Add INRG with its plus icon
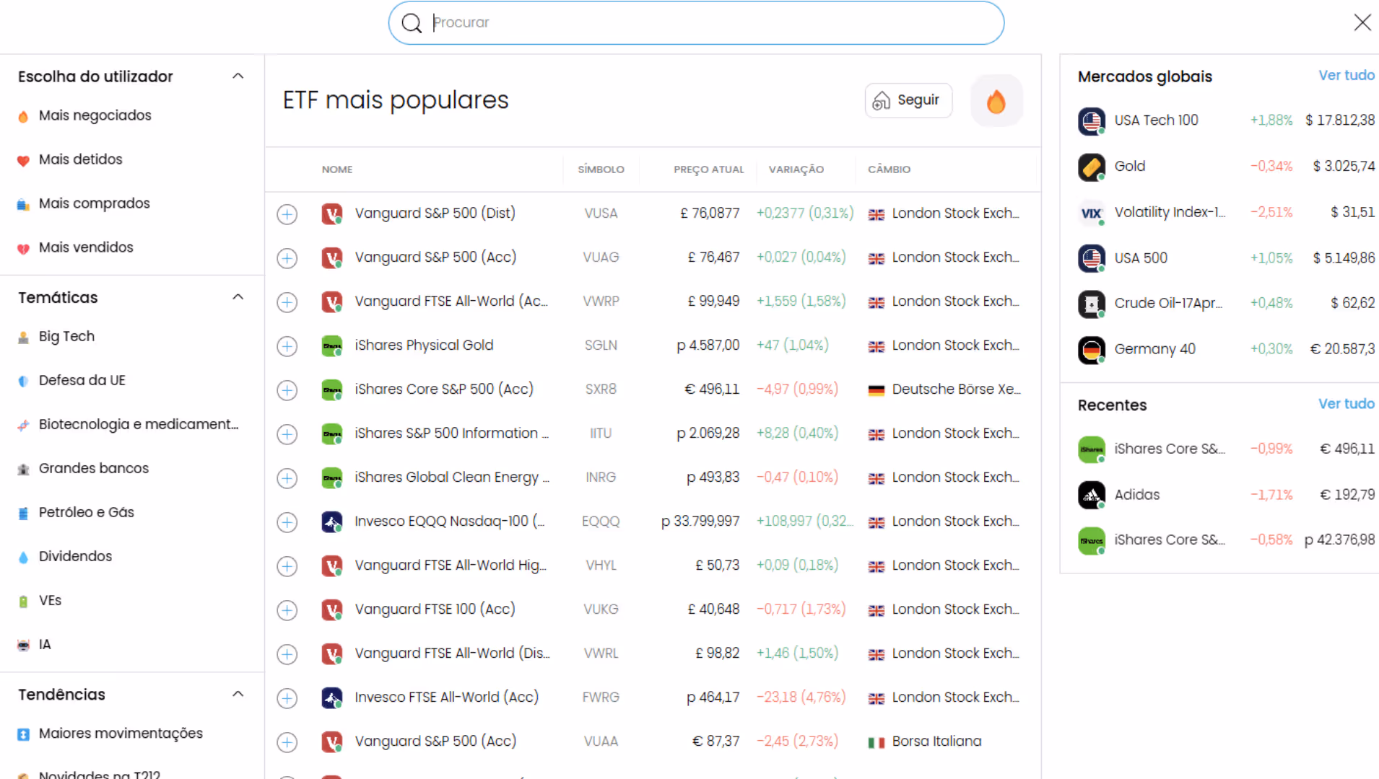 click(x=287, y=478)
